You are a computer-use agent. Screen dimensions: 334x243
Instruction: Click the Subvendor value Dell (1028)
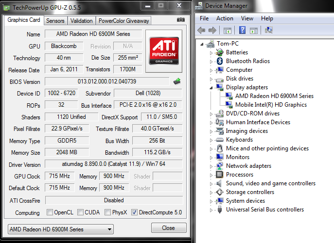pos(148,93)
